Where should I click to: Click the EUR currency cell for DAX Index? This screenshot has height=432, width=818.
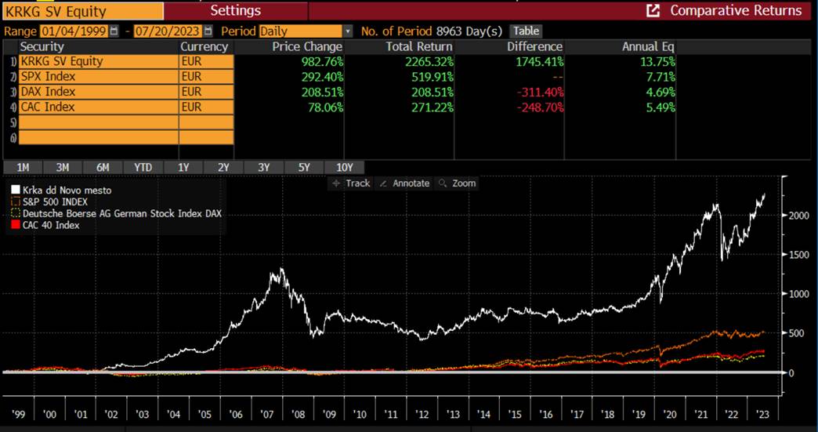coord(205,92)
